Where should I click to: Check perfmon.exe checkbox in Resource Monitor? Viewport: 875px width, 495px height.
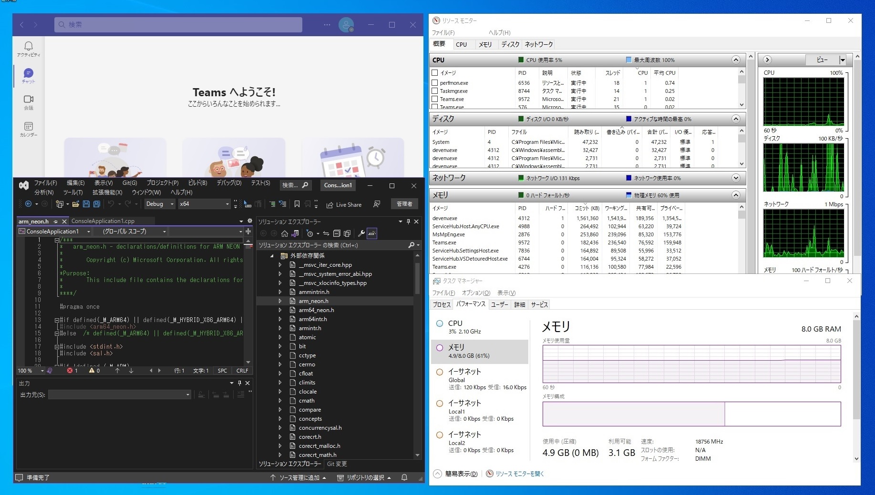pyautogui.click(x=434, y=83)
